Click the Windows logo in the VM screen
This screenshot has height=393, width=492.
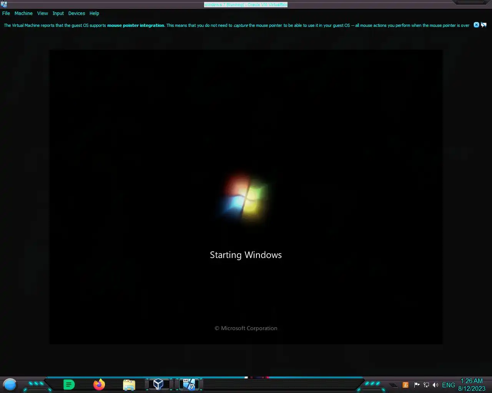pos(246,198)
